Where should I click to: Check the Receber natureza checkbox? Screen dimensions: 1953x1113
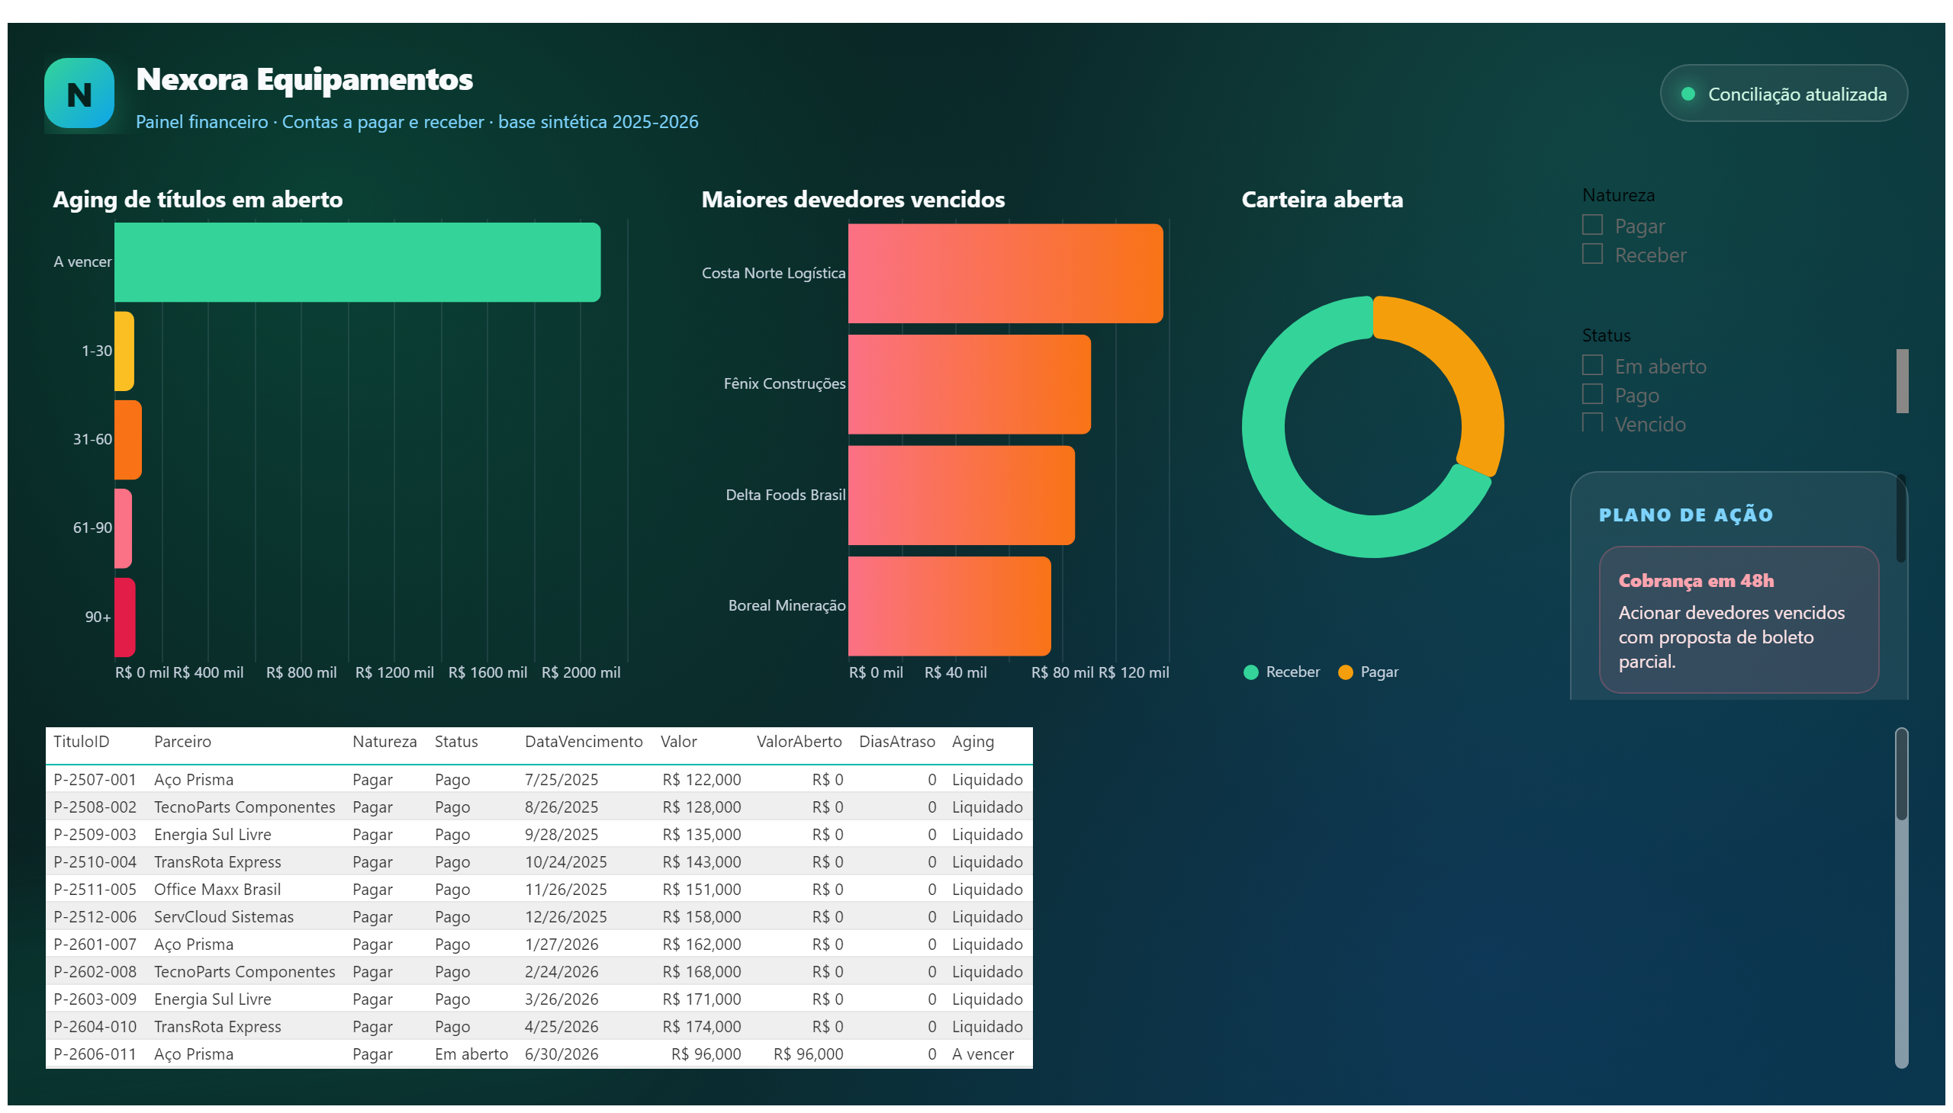pyautogui.click(x=1592, y=255)
